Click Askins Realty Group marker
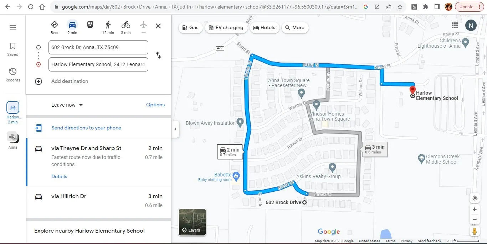This screenshot has height=244, width=487. point(332,168)
